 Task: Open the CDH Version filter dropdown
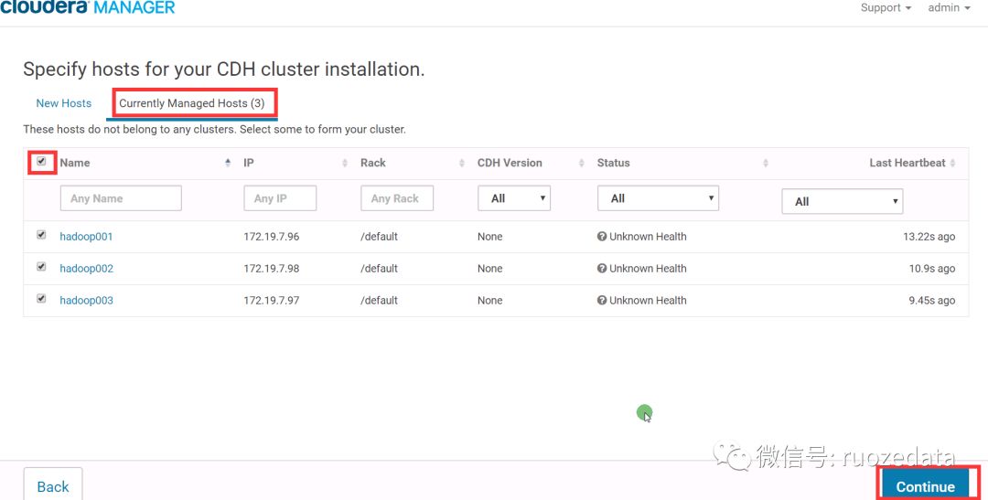point(514,198)
